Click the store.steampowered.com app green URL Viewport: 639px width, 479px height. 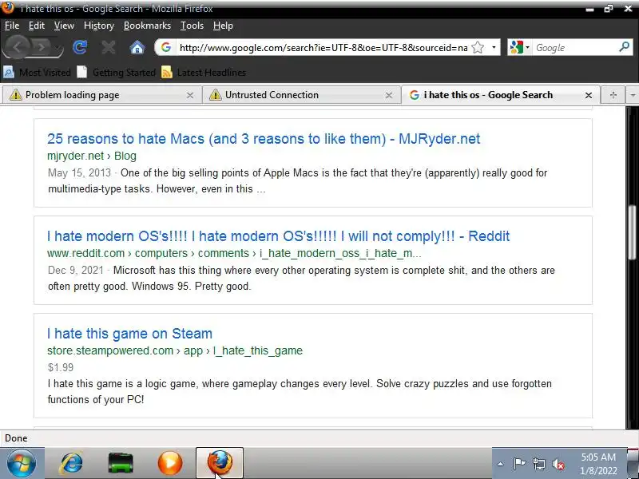click(175, 350)
